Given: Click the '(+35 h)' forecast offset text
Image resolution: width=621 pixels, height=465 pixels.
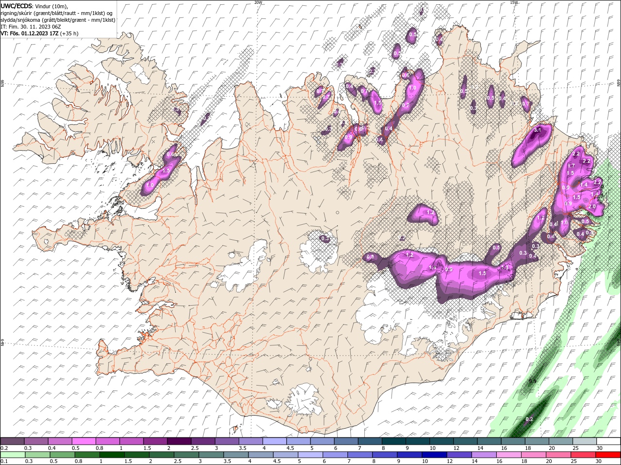Looking at the screenshot, I should tap(69, 33).
